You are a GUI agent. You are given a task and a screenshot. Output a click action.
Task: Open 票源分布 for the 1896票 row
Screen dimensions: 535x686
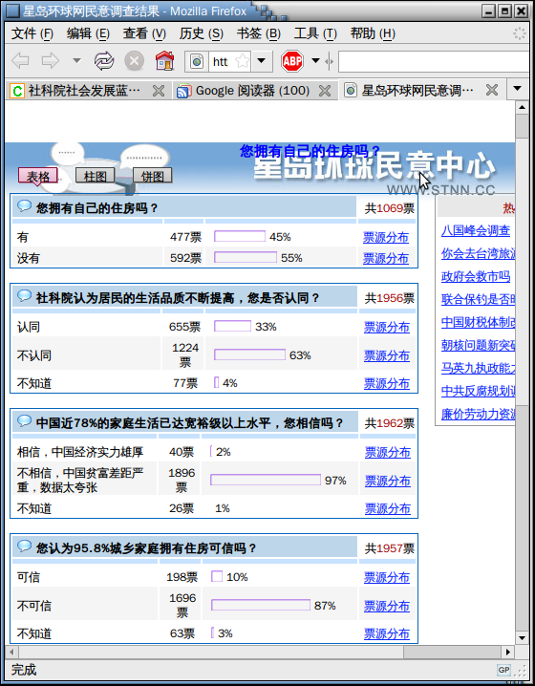(388, 481)
